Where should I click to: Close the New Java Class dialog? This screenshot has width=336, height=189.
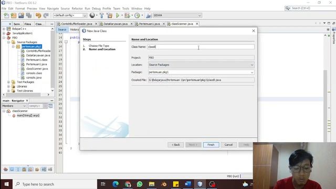click(254, 31)
